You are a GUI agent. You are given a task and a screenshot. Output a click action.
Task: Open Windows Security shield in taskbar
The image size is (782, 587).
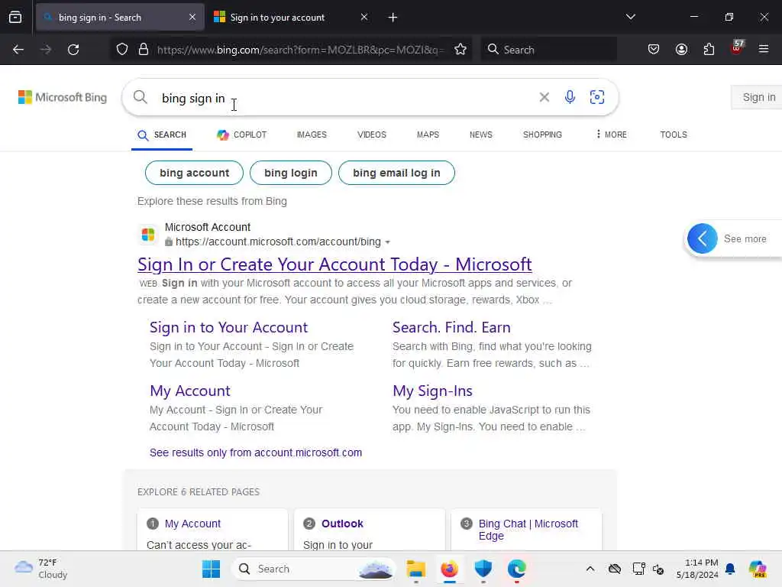[483, 569]
